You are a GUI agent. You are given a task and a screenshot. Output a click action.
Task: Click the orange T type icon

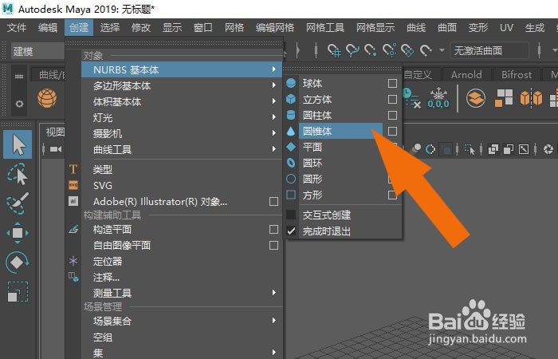click(73, 169)
